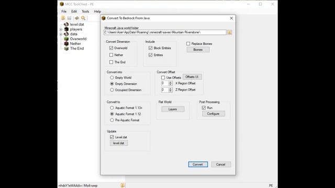Uncheck the Overworld dimension checkbox

tap(111, 48)
